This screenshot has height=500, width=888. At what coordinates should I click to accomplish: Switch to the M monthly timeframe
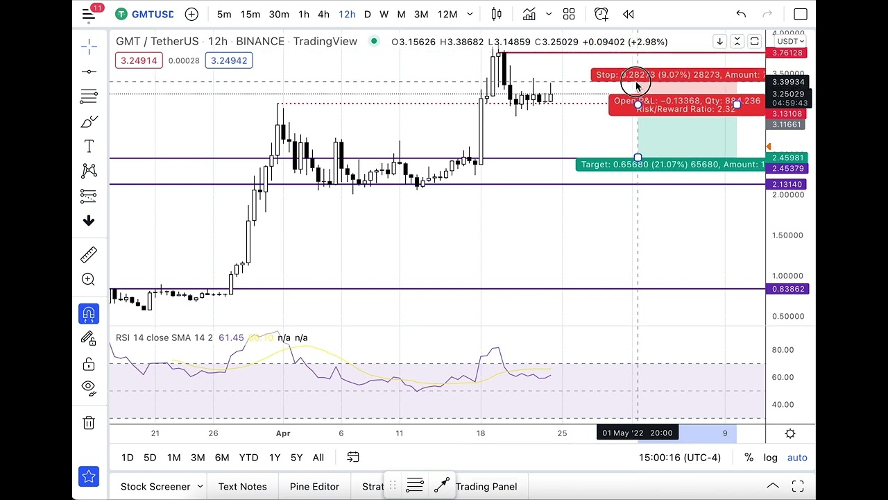pos(401,14)
